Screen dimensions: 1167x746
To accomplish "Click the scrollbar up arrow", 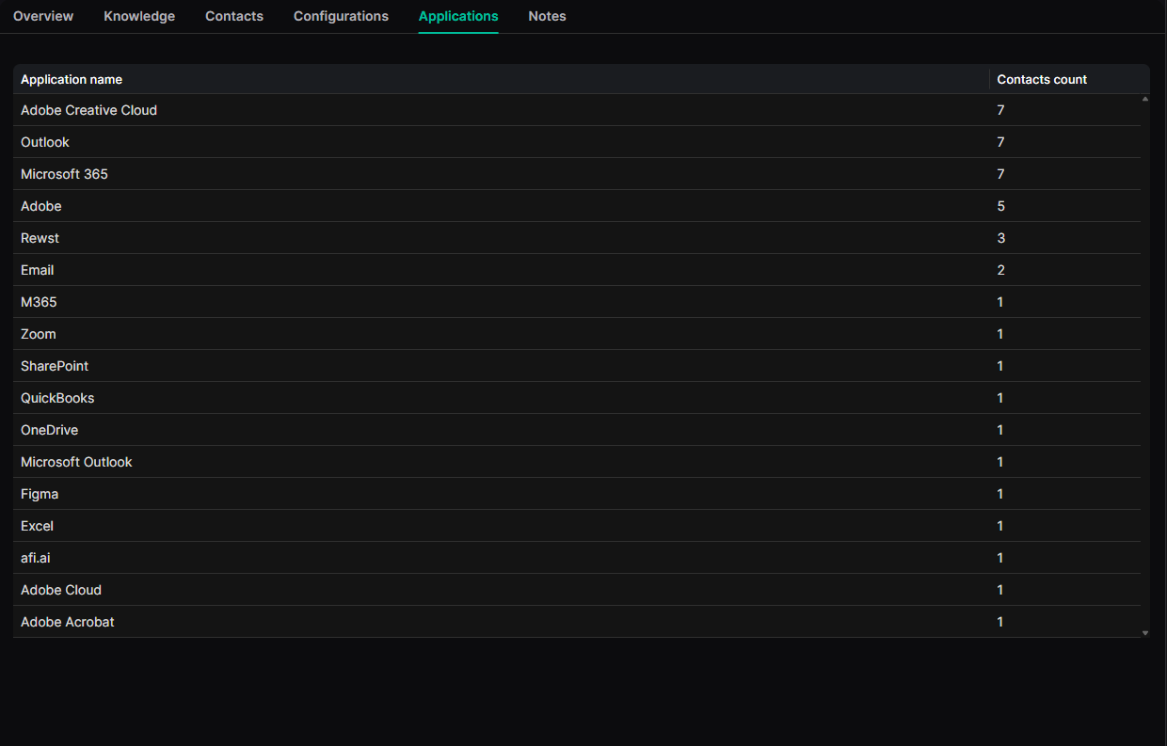I will tap(1145, 99).
